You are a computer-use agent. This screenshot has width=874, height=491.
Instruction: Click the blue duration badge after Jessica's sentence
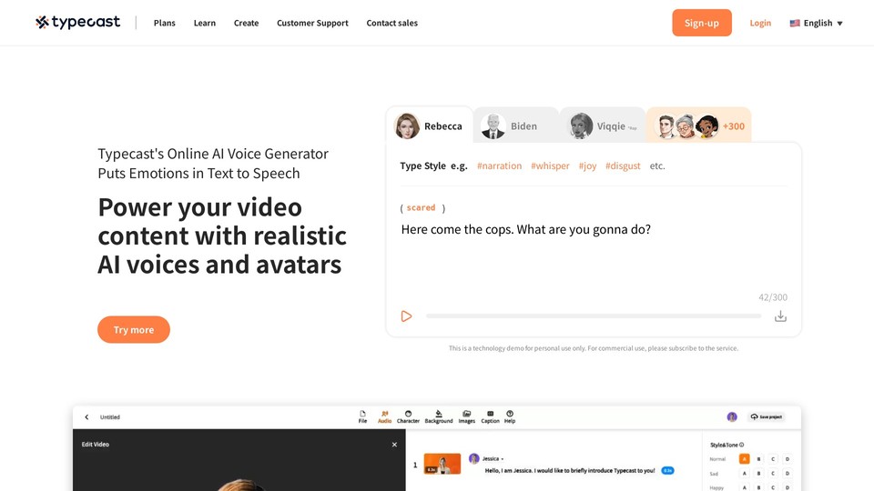click(x=667, y=471)
